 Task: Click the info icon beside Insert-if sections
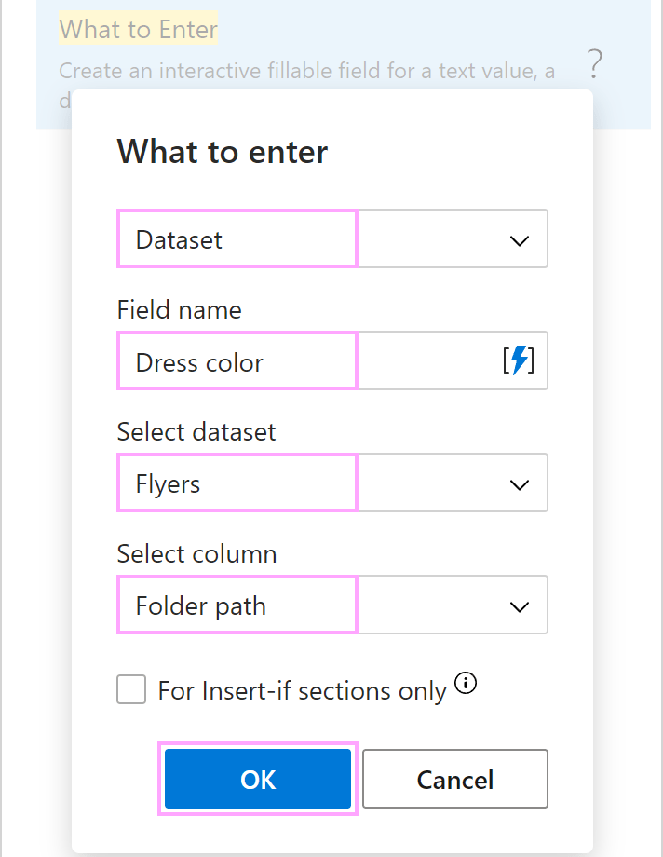pyautogui.click(x=466, y=683)
